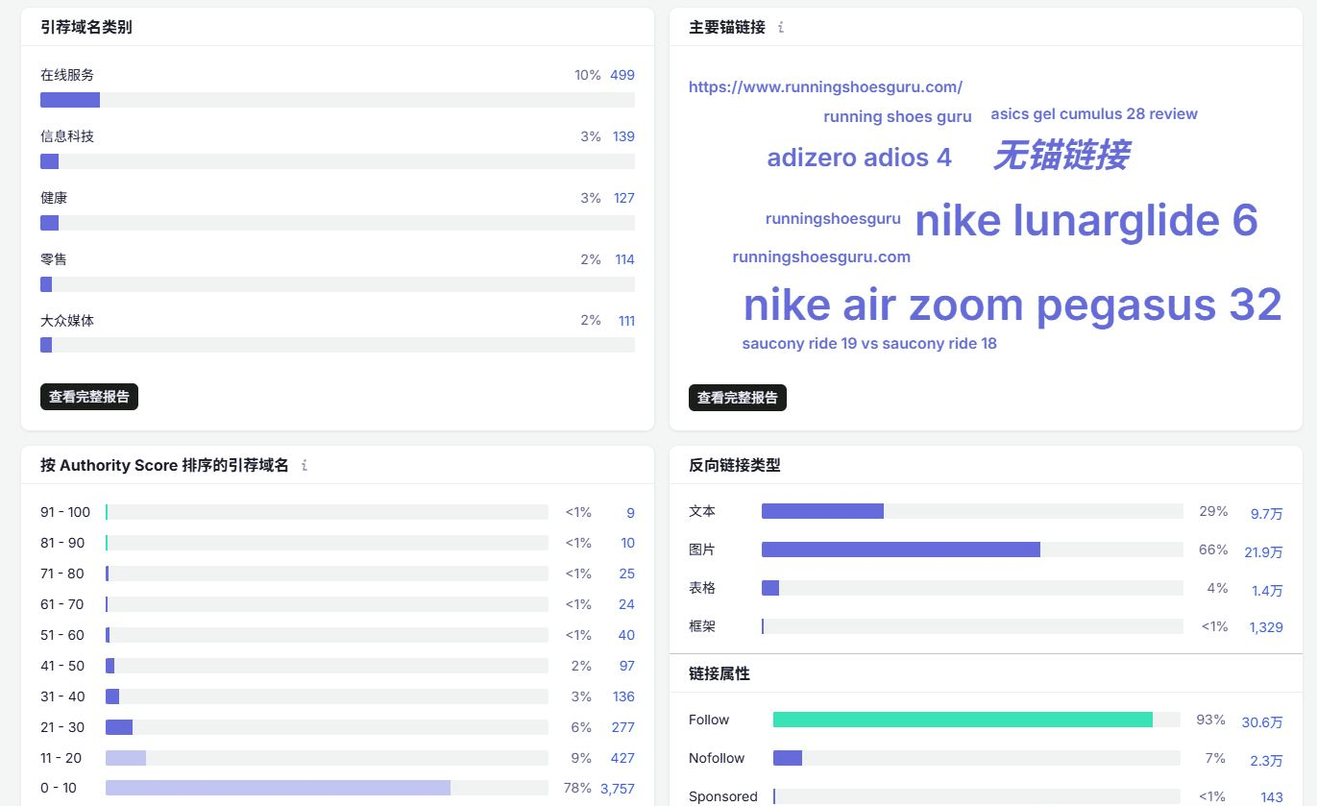Click the 1.4万 count for 表格 backlinks
Image resolution: width=1317 pixels, height=806 pixels.
pos(1267,591)
